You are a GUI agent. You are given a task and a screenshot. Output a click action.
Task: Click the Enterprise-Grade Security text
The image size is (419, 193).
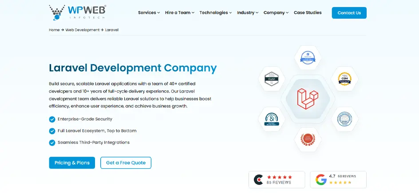pos(85,119)
